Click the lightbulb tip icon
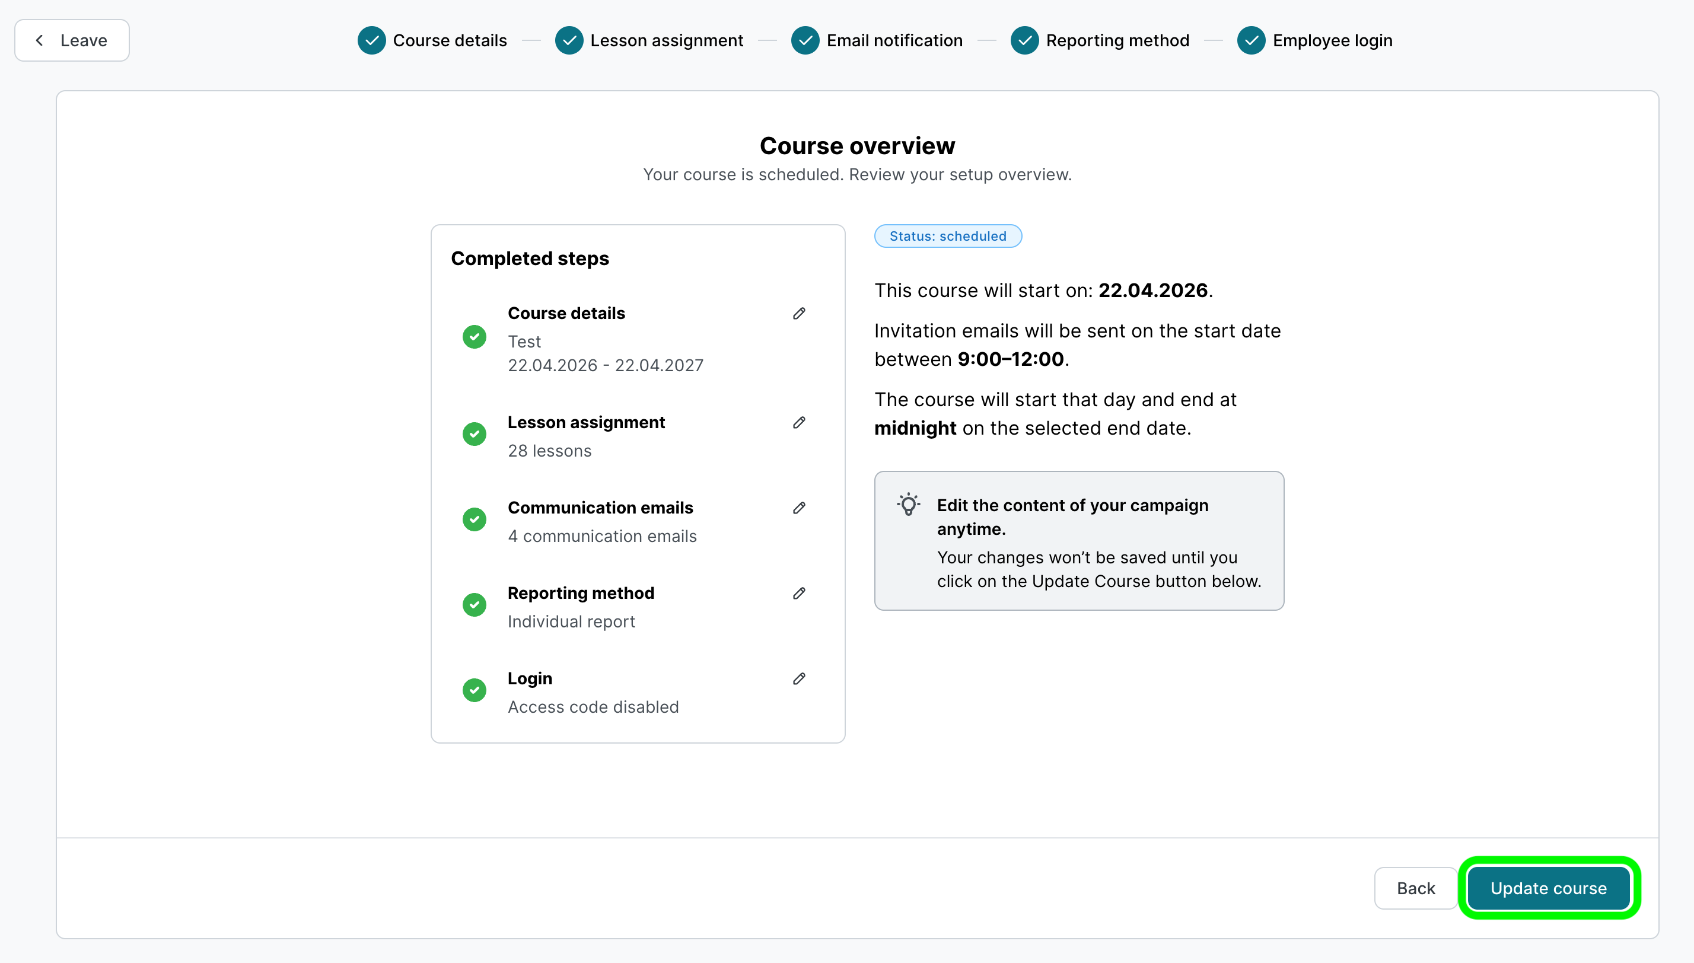Screen dimensions: 1694x963 tap(907, 505)
